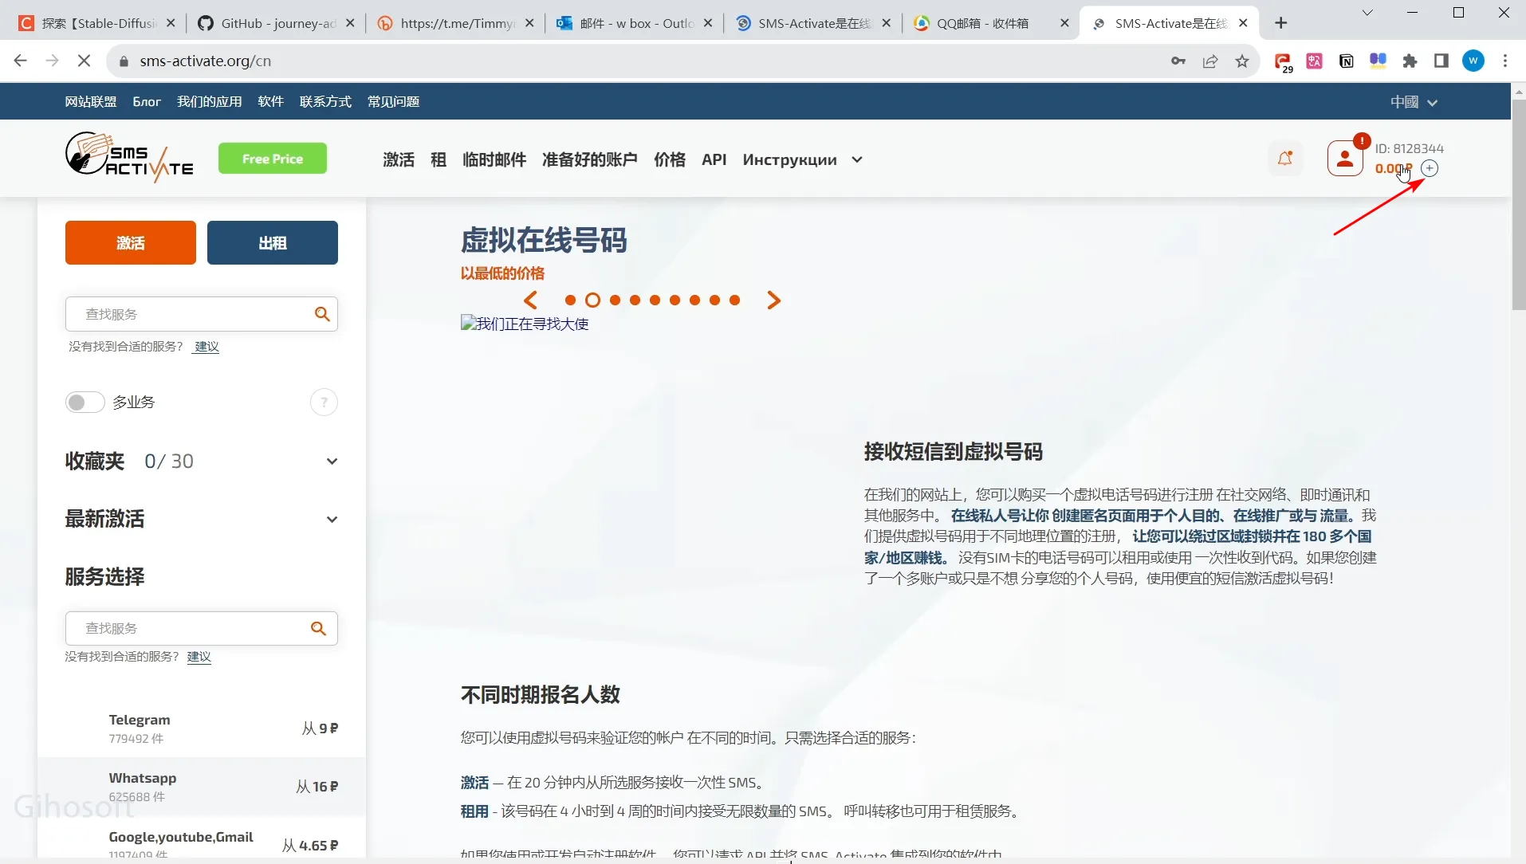Select the Telegram service row

tap(202, 729)
